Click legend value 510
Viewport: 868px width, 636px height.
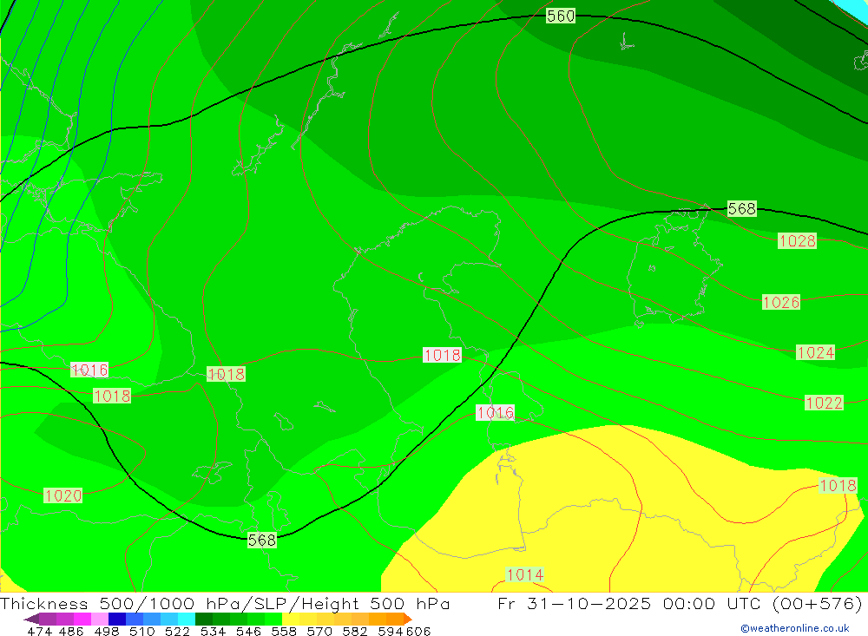pyautogui.click(x=142, y=631)
